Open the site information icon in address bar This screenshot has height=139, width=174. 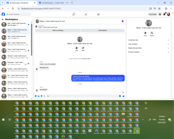coord(18,8)
